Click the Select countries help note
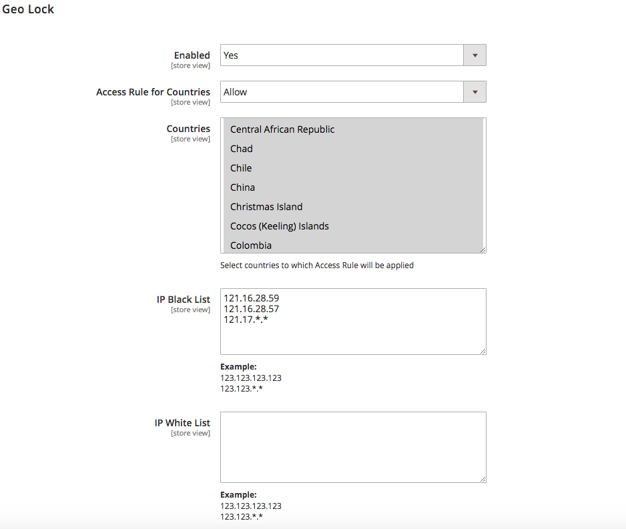Screen dimensions: 626x529 [316, 266]
